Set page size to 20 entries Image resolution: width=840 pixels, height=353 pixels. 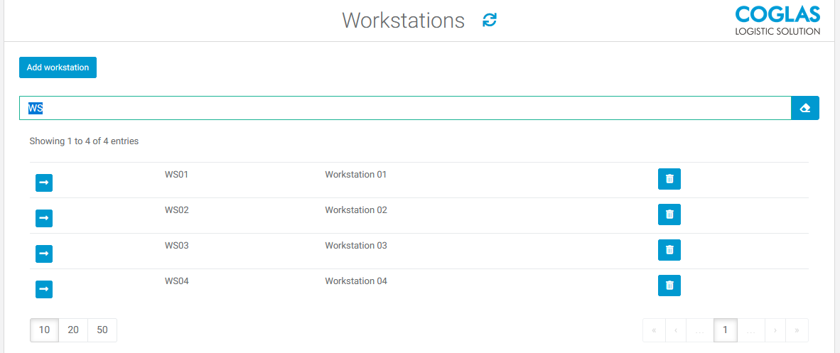73,330
